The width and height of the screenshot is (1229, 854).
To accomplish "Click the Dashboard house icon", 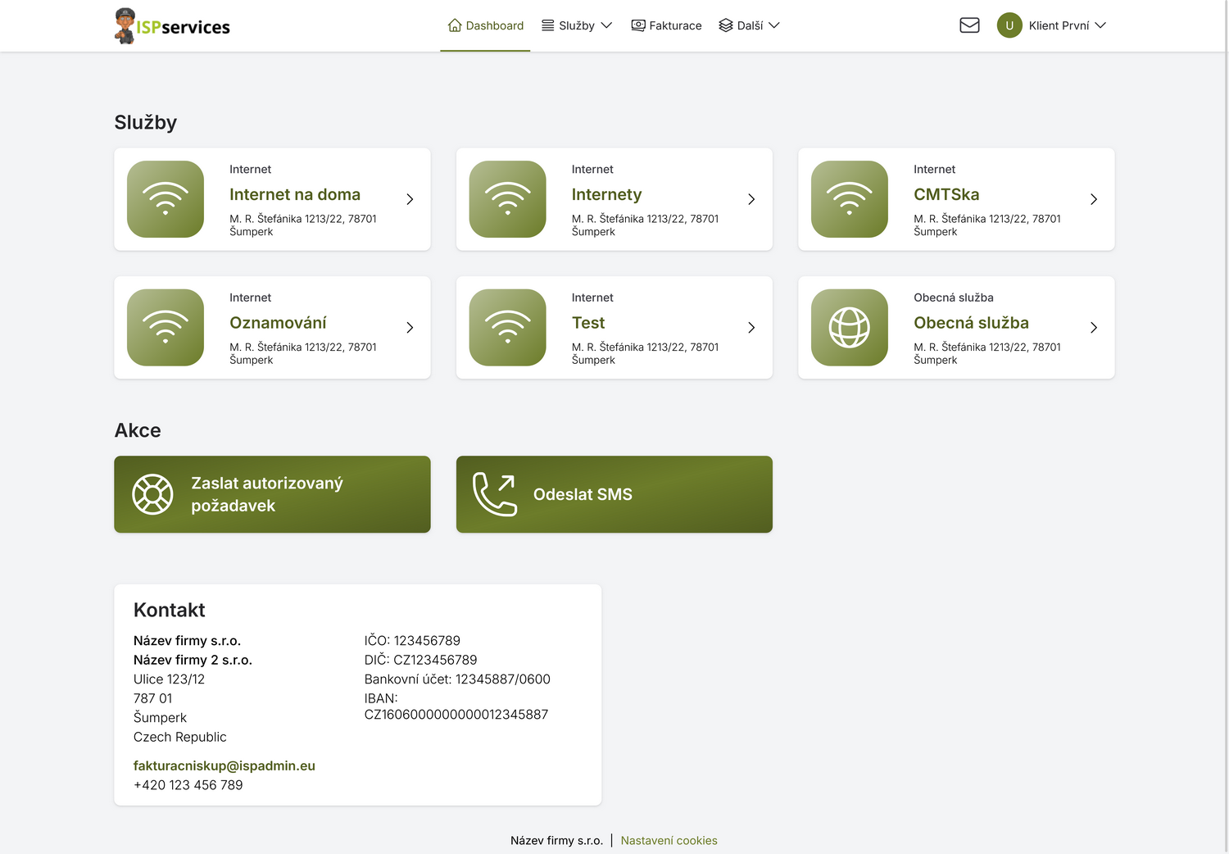I will click(455, 25).
